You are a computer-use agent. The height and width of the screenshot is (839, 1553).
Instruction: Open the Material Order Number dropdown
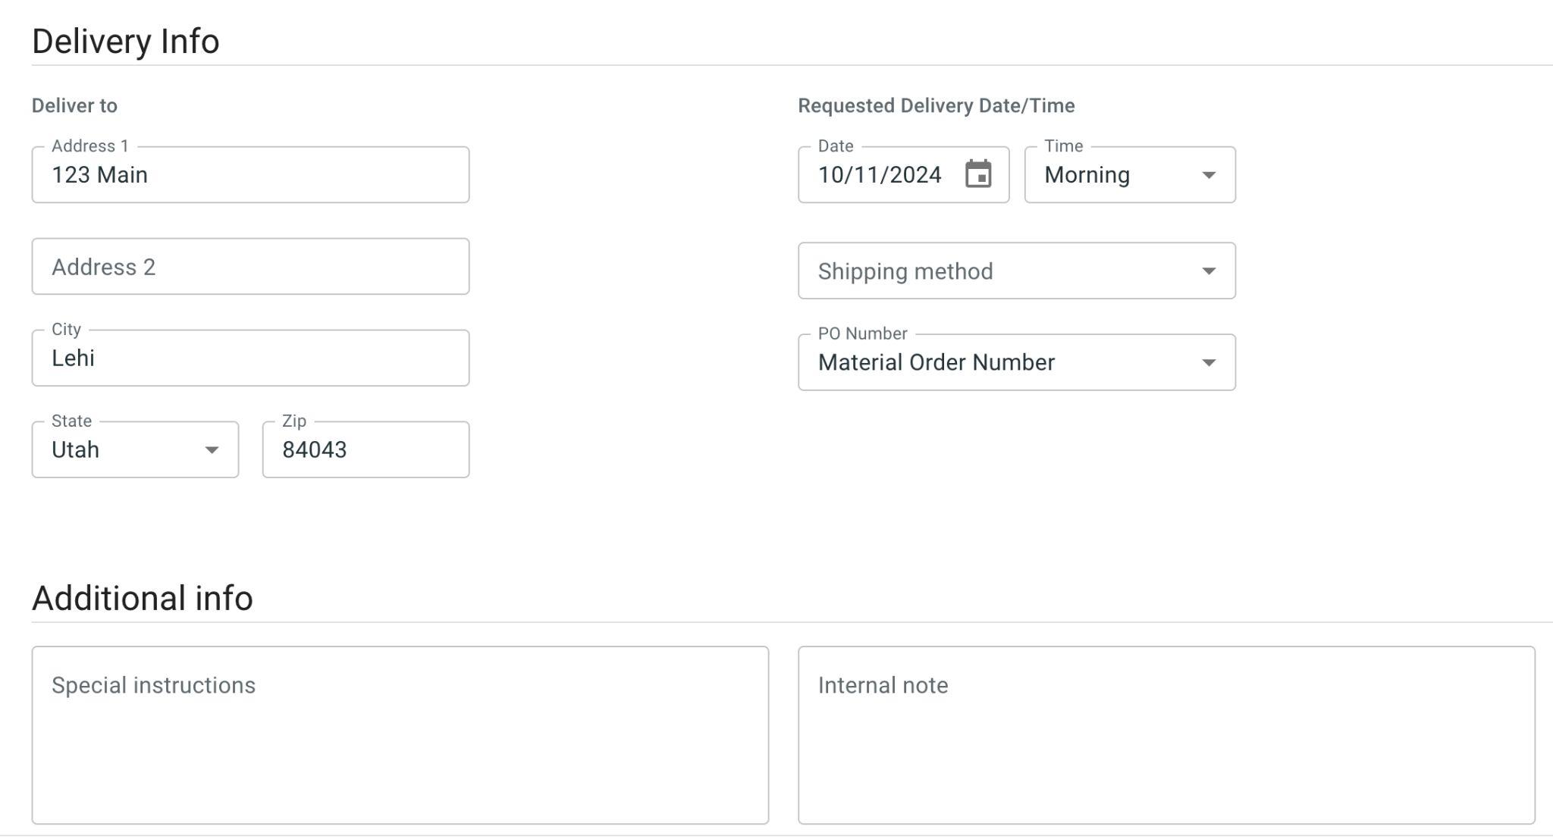986,363
